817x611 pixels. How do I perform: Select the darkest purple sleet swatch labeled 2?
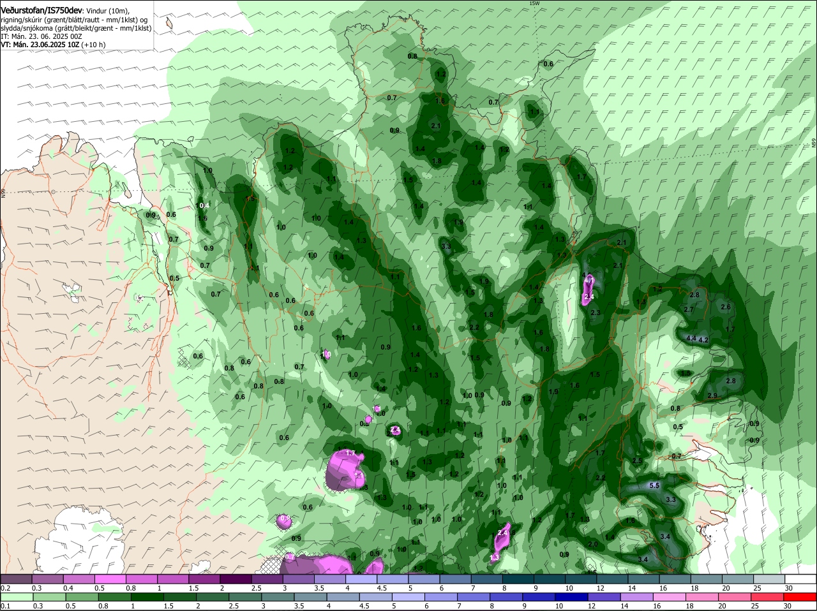click(x=237, y=578)
